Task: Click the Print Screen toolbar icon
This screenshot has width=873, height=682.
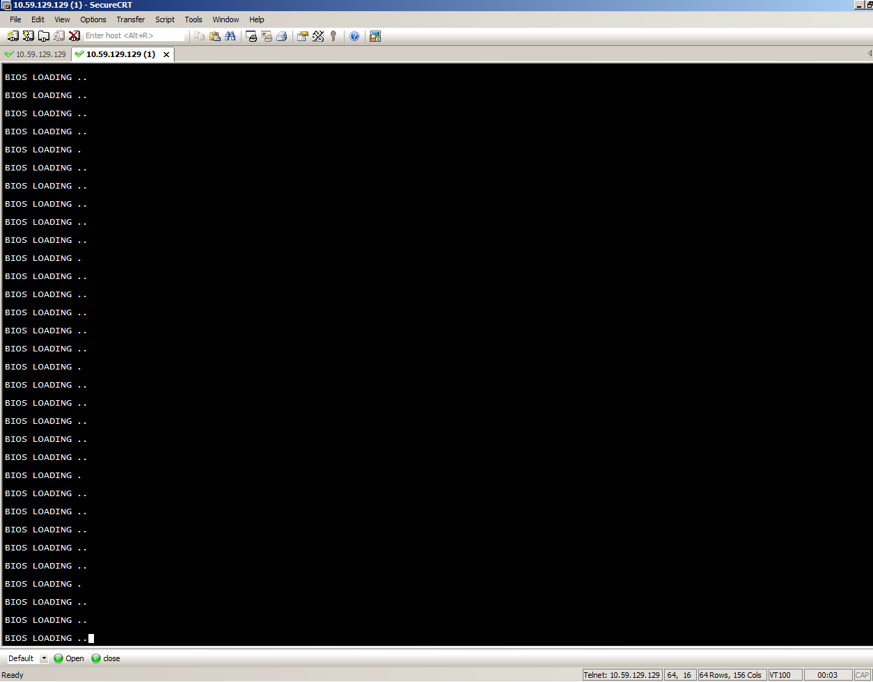Action: coord(252,36)
